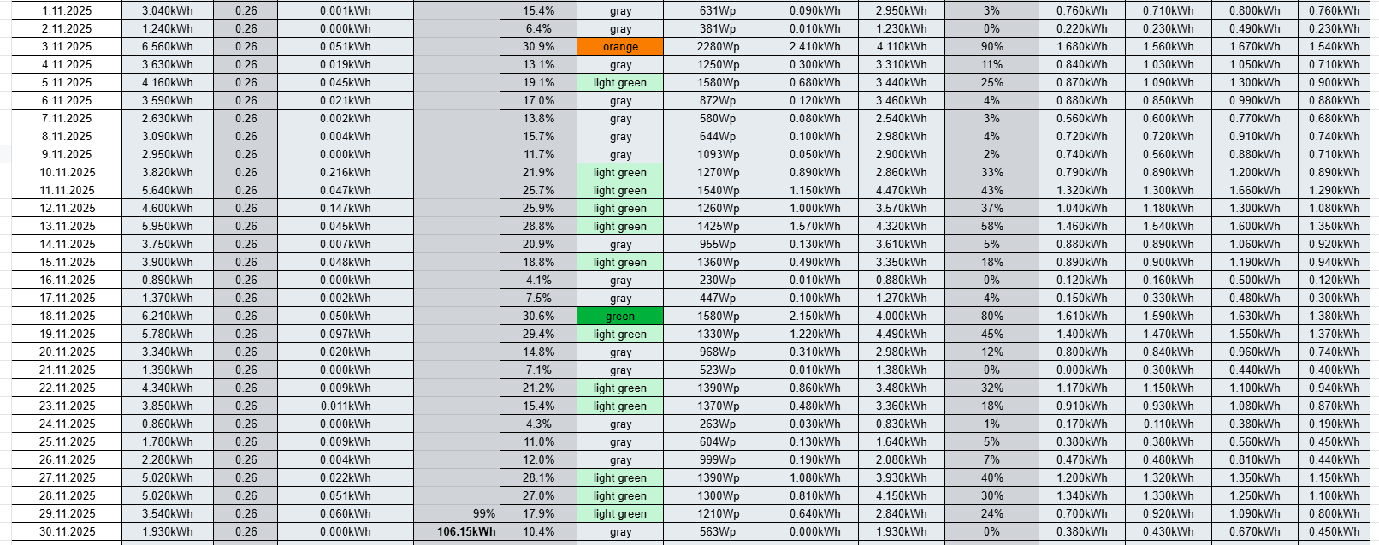Click the 6.210kWh cell
The image size is (1379, 545).
[167, 316]
